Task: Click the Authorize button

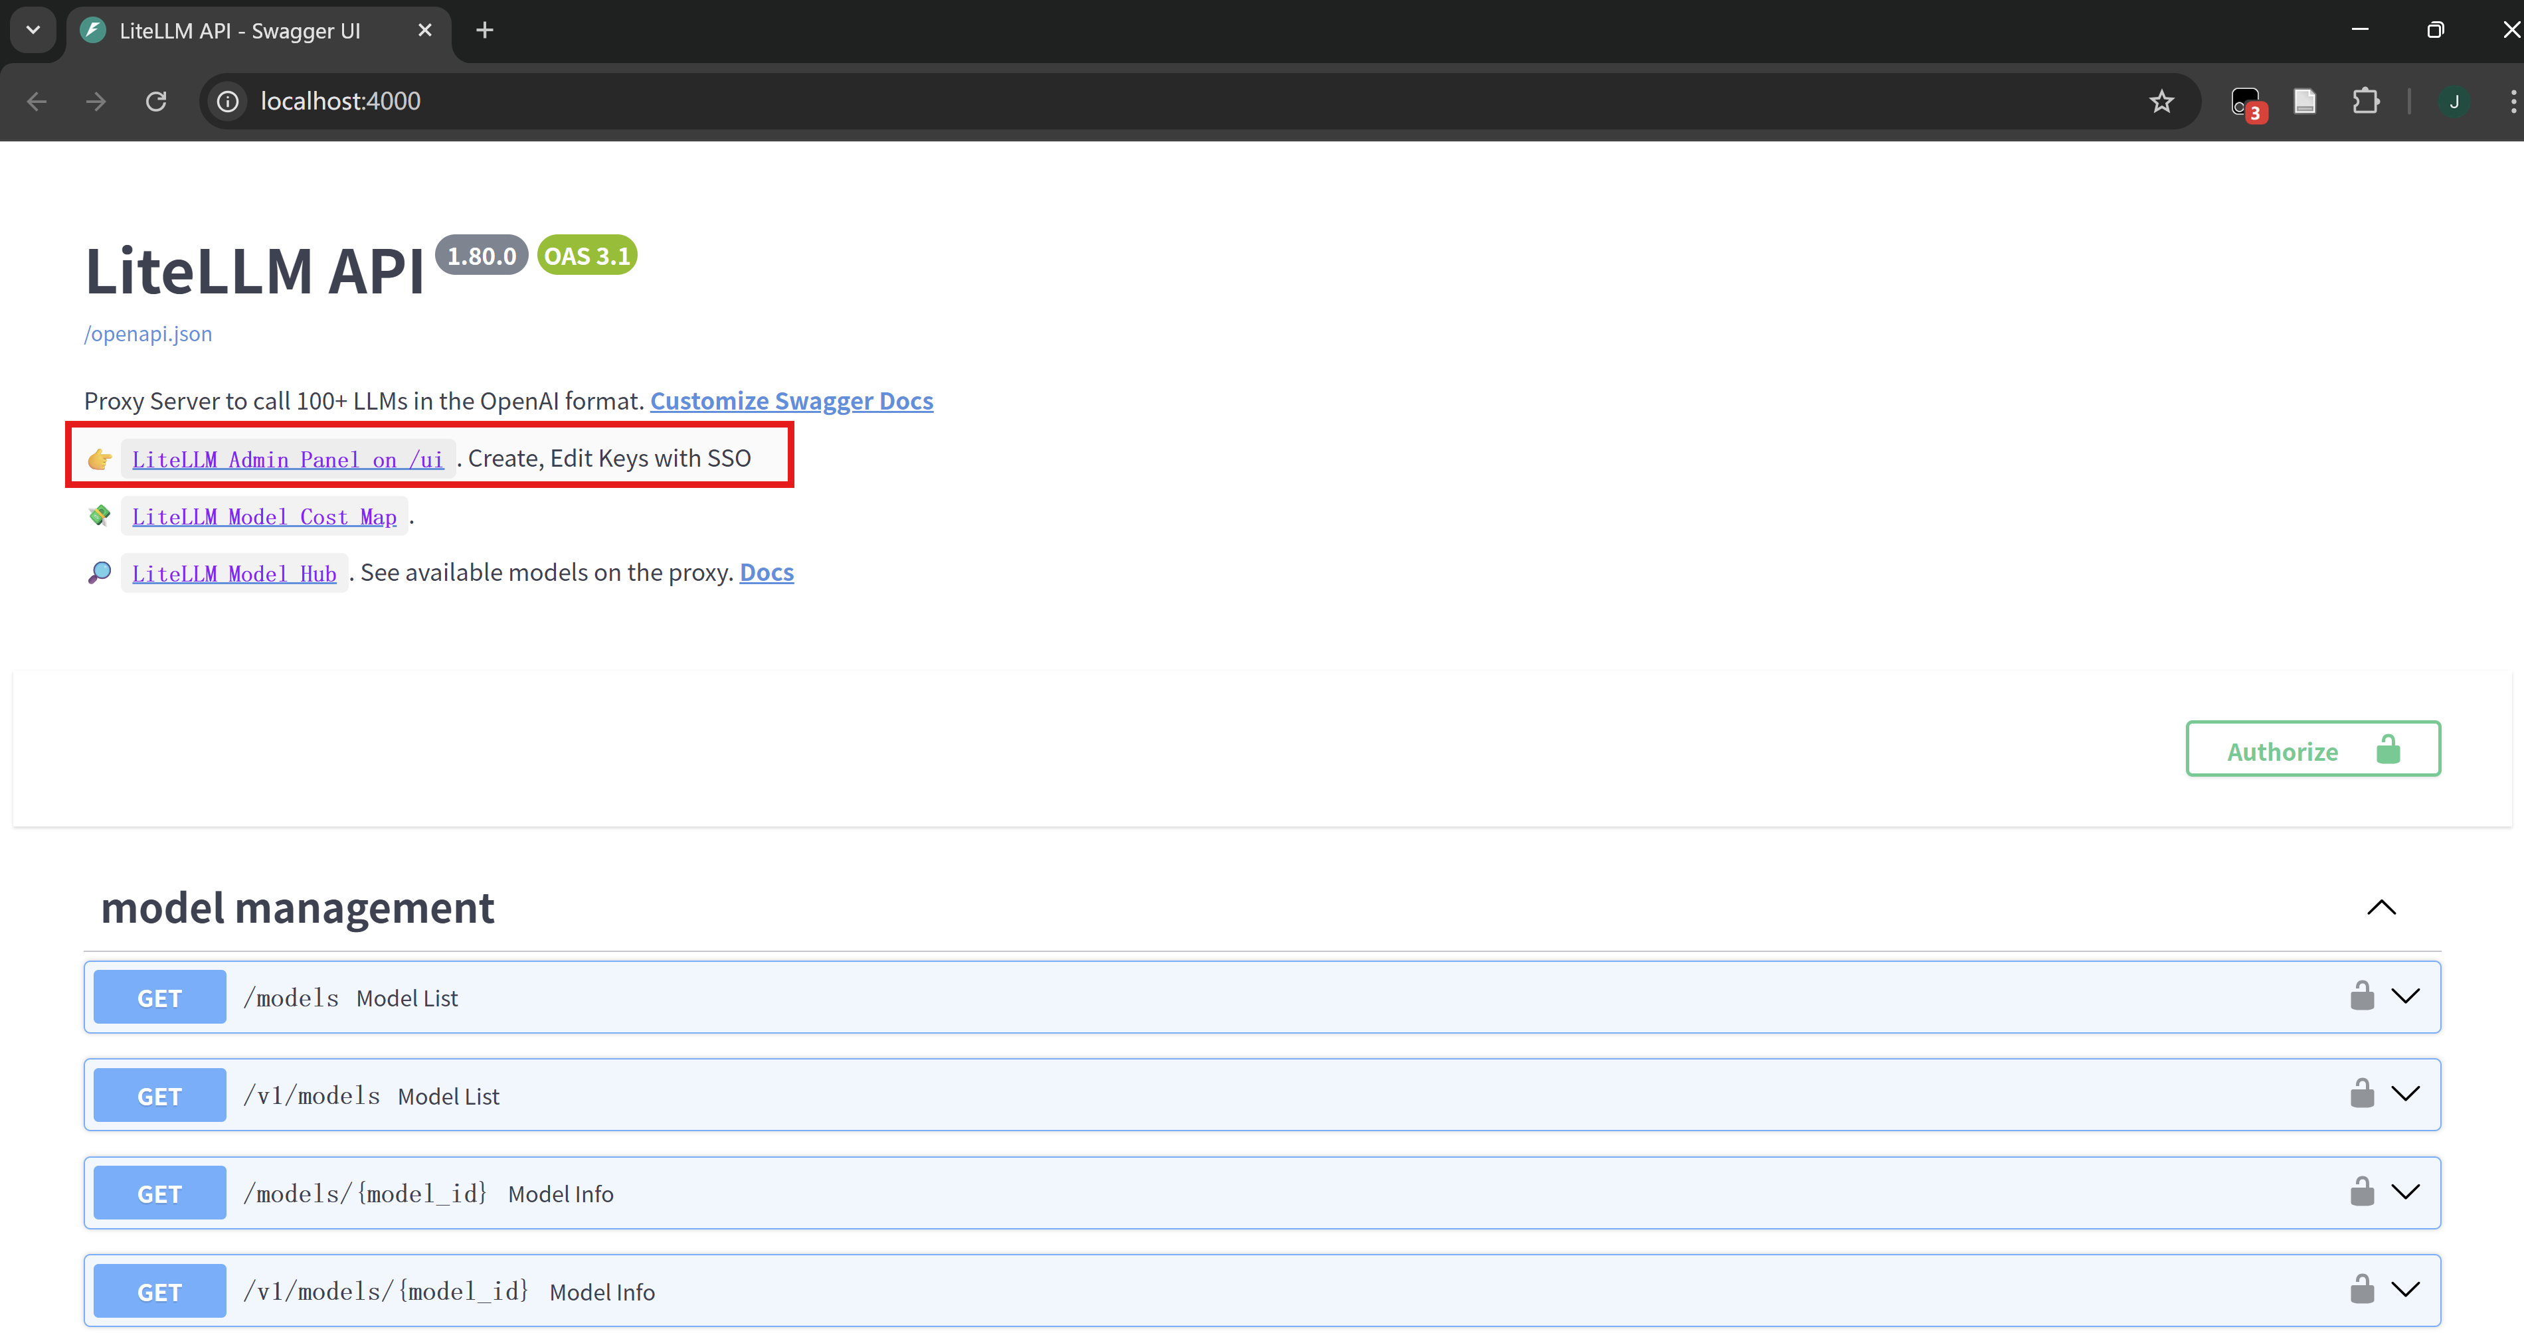Action: (2312, 750)
